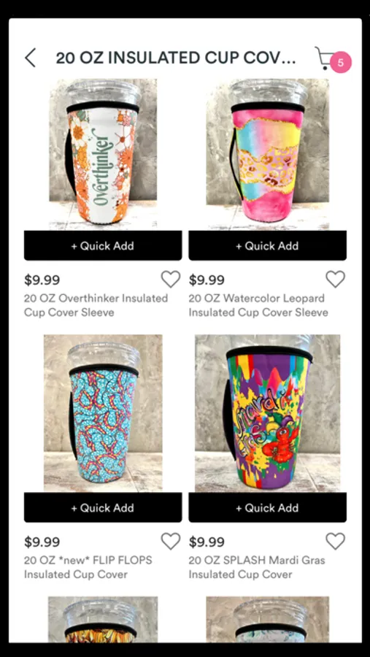Select the partially visible bottom-left cup product
Image resolution: width=370 pixels, height=657 pixels.
pyautogui.click(x=103, y=620)
